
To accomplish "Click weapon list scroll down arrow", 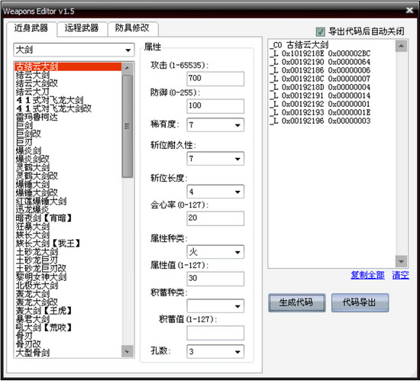I will (x=128, y=351).
